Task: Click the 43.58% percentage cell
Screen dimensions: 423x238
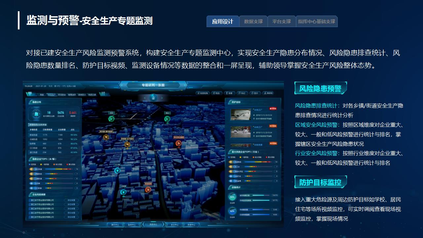Action: 74,152
